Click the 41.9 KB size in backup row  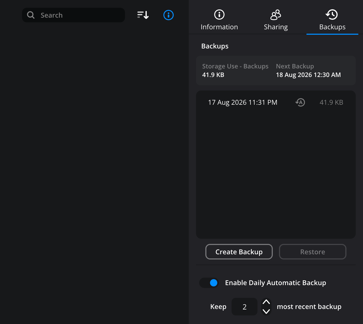(x=331, y=102)
